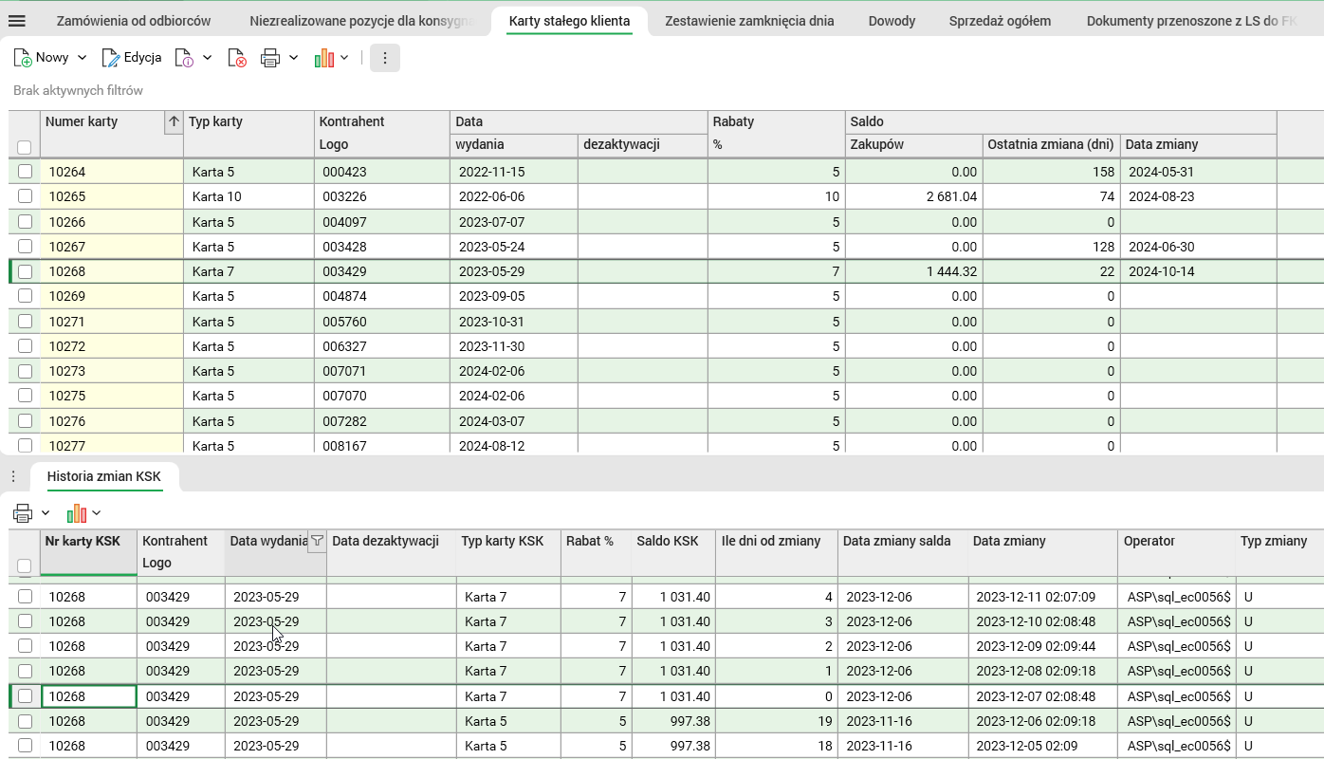
Task: Click the bar chart icon in top toolbar
Action: pyautogui.click(x=324, y=58)
